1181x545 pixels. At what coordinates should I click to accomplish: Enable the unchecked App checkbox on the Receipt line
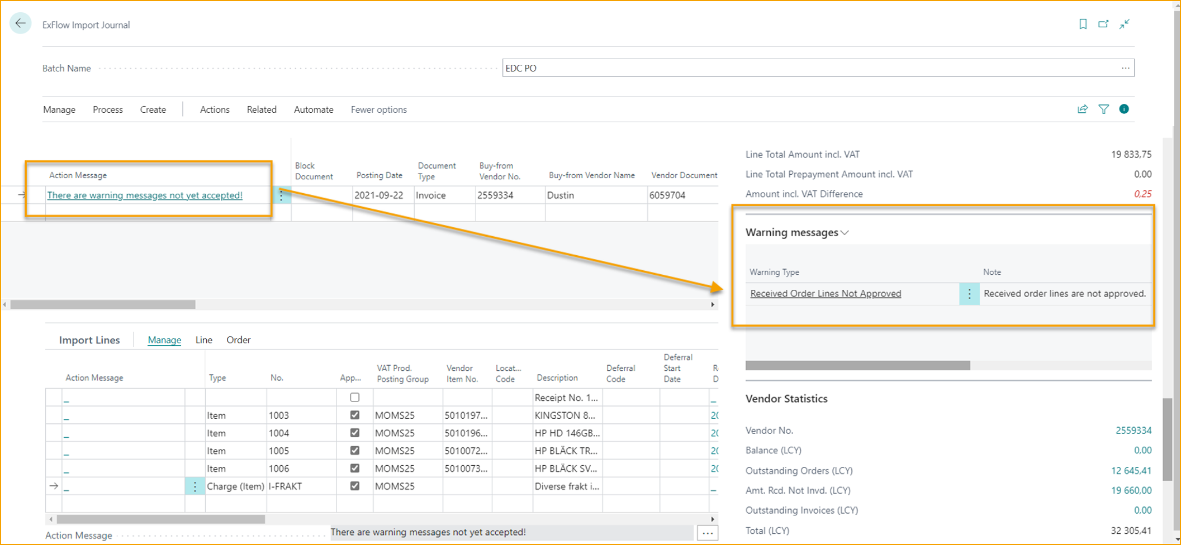point(355,397)
